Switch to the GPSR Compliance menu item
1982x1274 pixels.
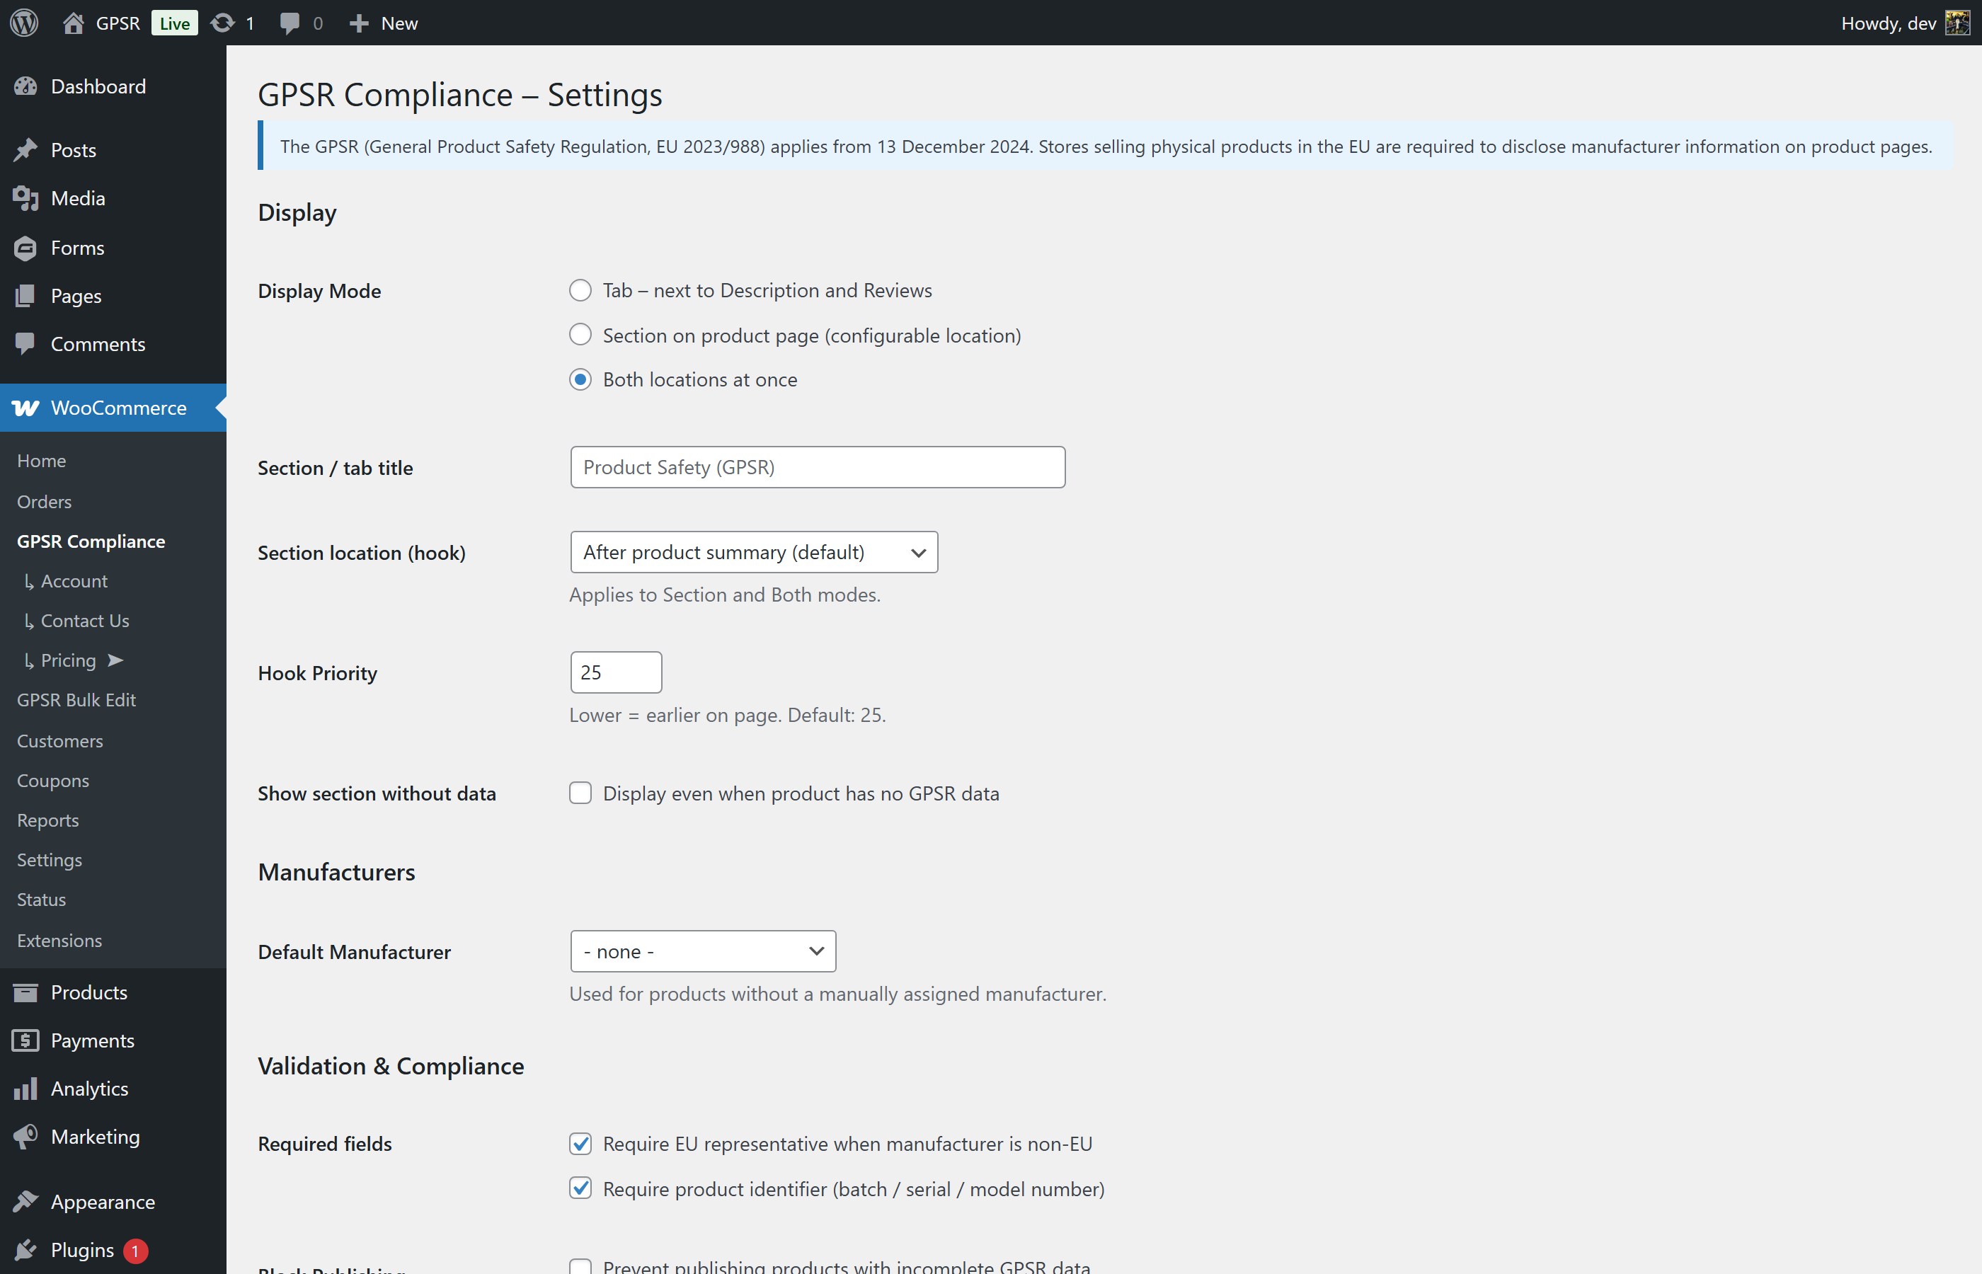tap(91, 541)
